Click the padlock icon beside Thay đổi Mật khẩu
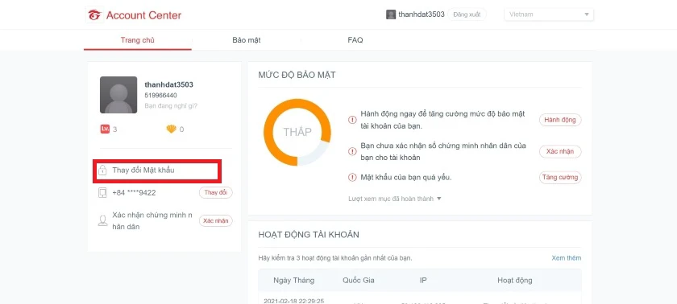 (102, 170)
